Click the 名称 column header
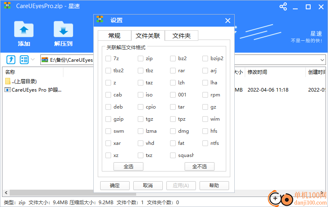328x207 pixels. (10, 72)
